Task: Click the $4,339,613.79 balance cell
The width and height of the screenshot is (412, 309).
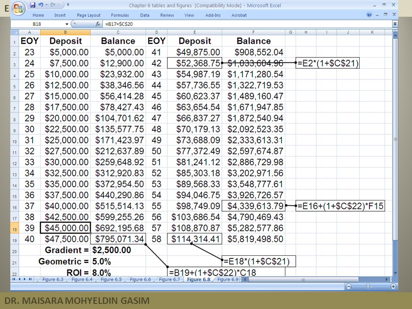Action: (x=253, y=206)
